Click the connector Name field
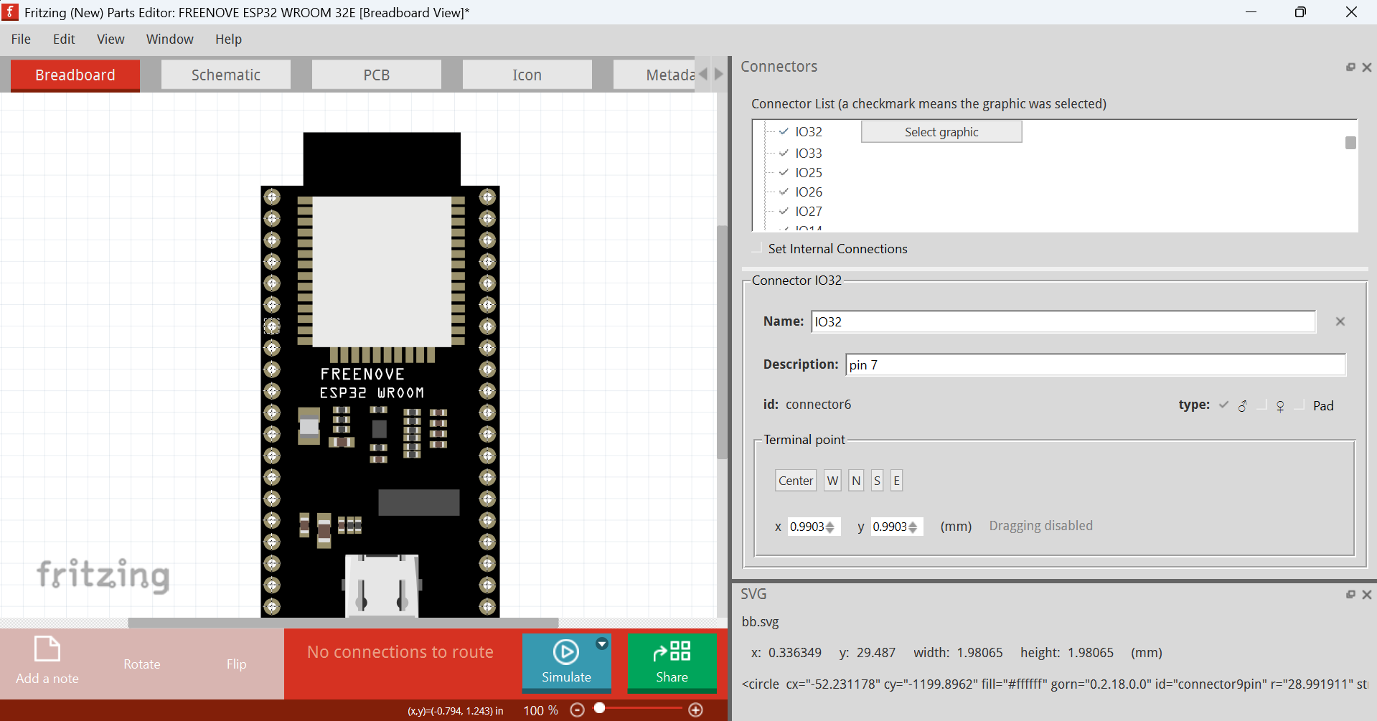 click(1063, 321)
